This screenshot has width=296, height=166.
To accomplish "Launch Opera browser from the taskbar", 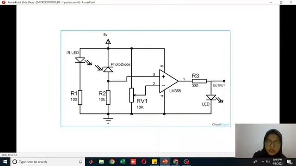I will 144,162.
